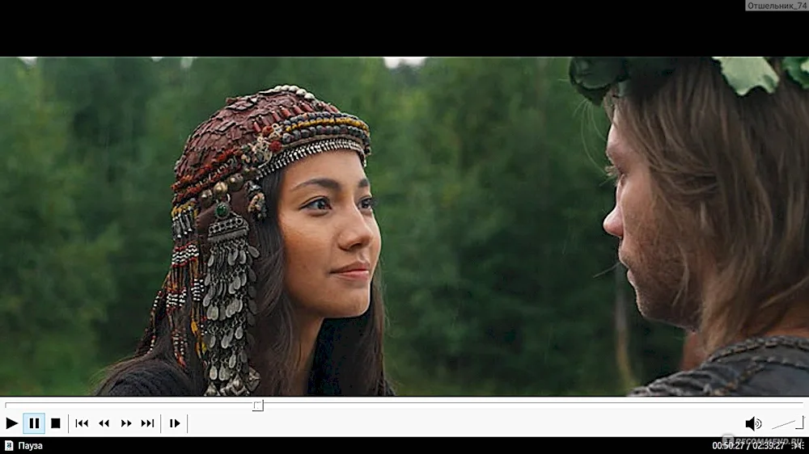Mute the speaker volume
Image resolution: width=809 pixels, height=454 pixels.
point(753,423)
